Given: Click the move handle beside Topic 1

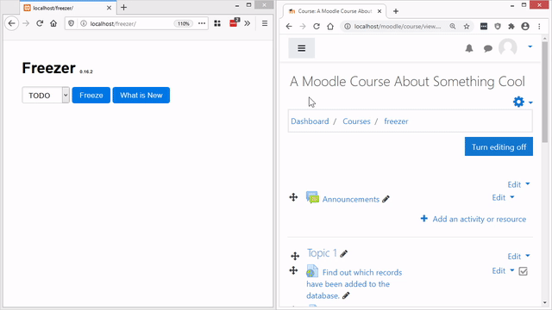Looking at the screenshot, I should (x=295, y=256).
